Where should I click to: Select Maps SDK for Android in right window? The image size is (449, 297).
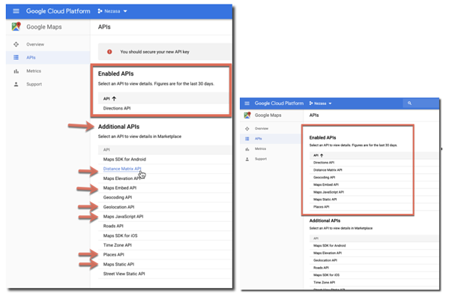[x=329, y=246]
